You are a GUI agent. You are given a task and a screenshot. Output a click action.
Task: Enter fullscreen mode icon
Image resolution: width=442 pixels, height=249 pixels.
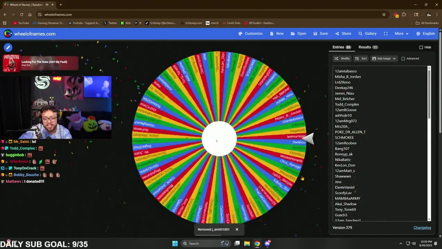click(386, 34)
